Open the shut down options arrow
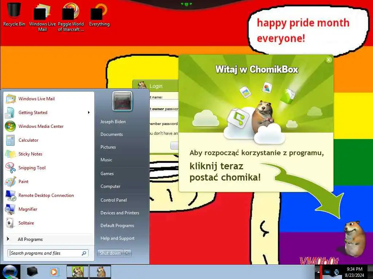 [127, 253]
